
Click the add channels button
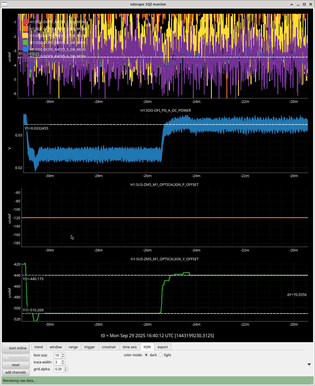coord(16,372)
